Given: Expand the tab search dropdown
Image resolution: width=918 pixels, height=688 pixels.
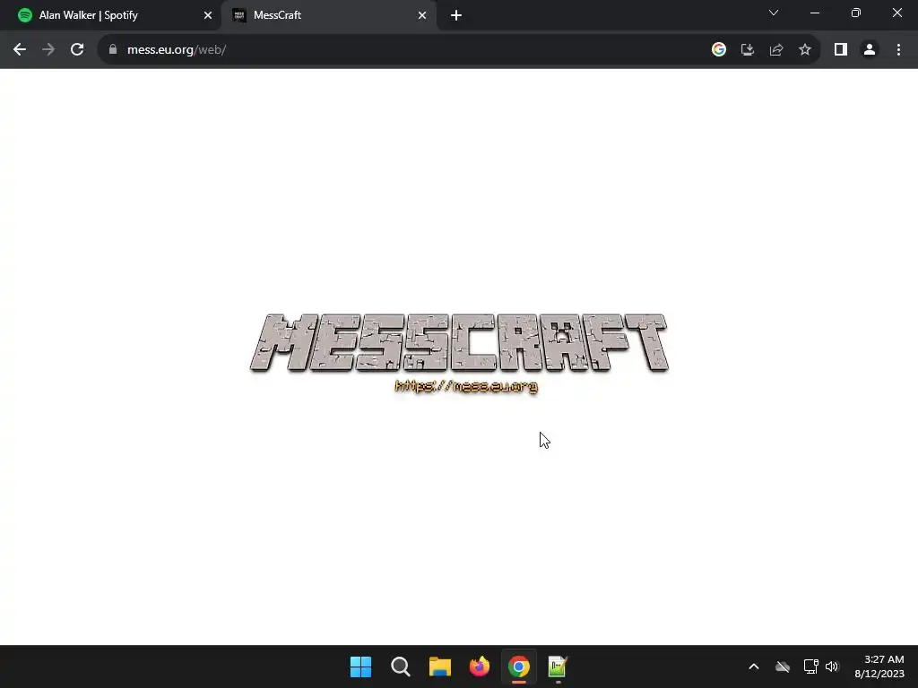Looking at the screenshot, I should (774, 13).
